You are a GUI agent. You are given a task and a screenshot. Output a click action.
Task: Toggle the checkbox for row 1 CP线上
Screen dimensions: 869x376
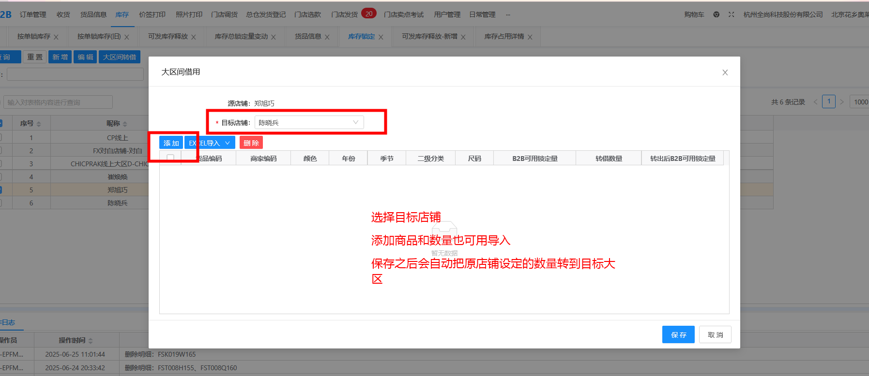click(1, 138)
